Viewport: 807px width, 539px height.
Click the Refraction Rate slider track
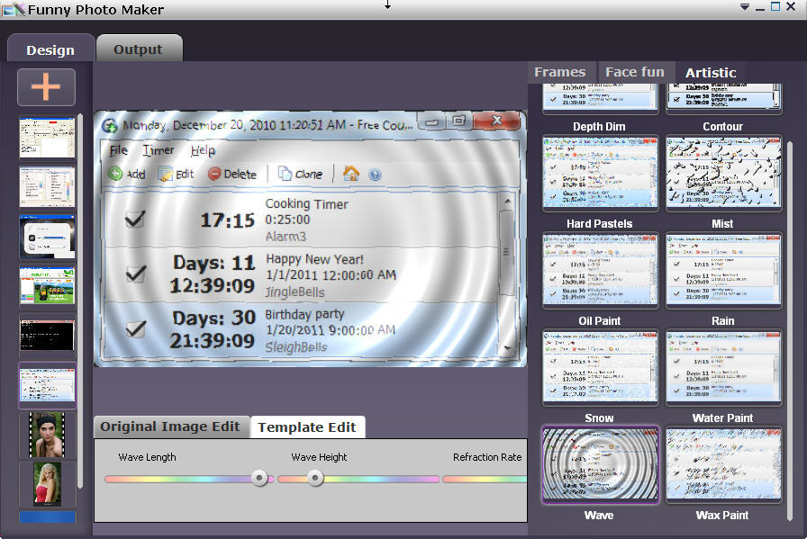tap(485, 480)
